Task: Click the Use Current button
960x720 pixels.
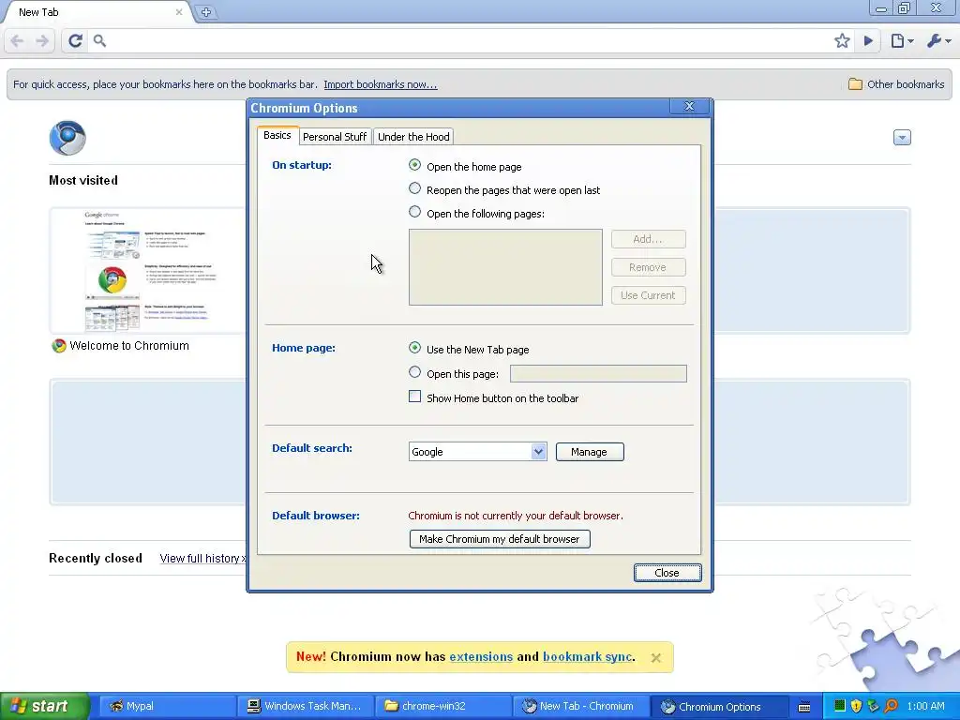Action: [649, 295]
